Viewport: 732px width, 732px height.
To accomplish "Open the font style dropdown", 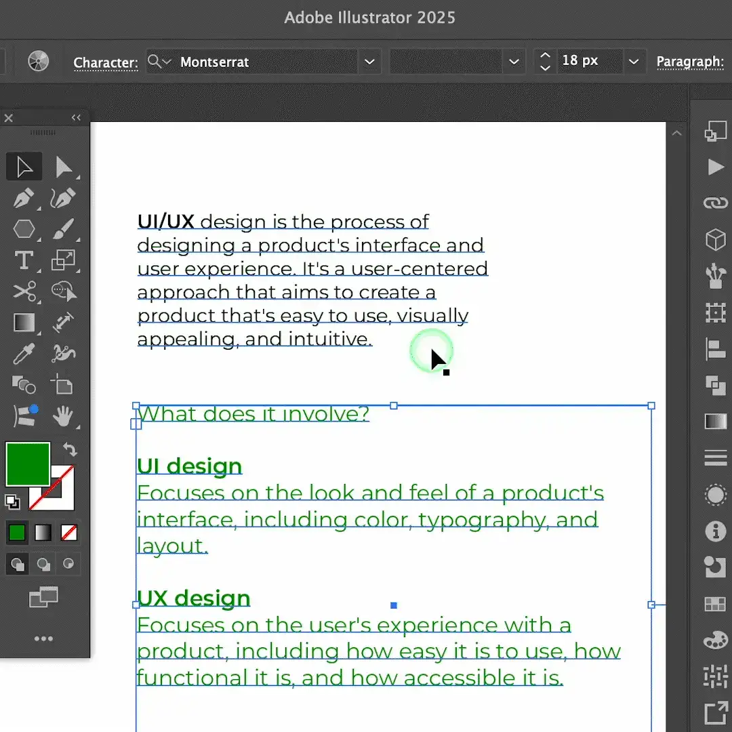I will (514, 61).
